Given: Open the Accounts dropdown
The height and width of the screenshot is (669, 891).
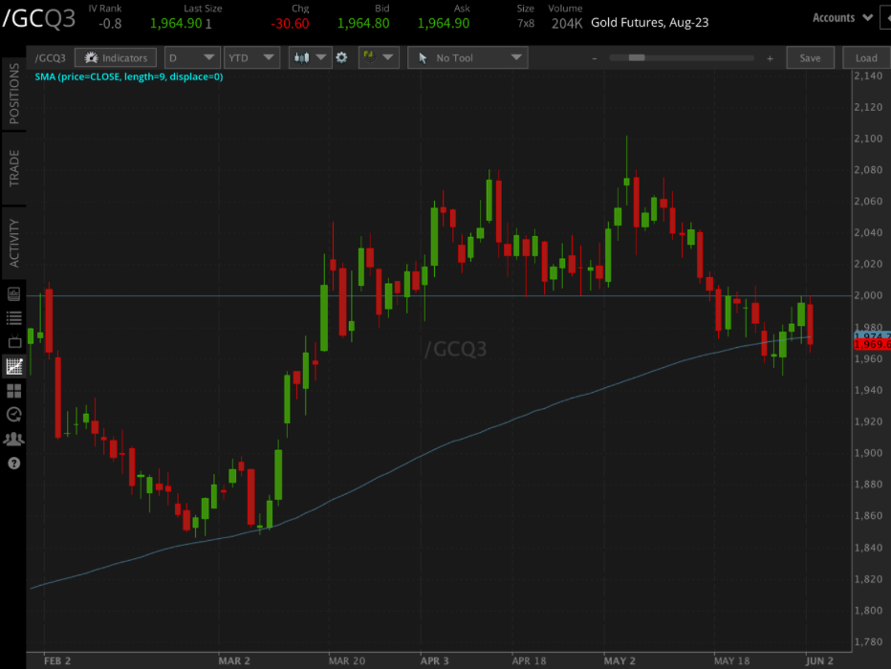Looking at the screenshot, I should point(840,17).
